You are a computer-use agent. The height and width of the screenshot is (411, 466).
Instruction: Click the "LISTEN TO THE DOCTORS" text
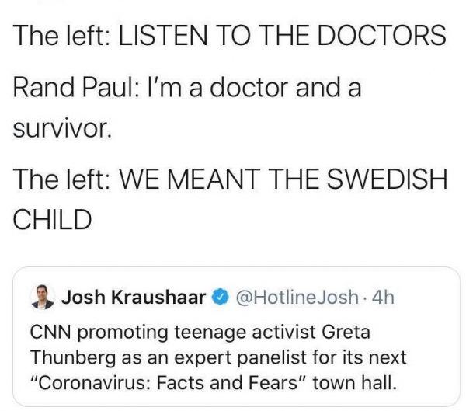click(281, 35)
